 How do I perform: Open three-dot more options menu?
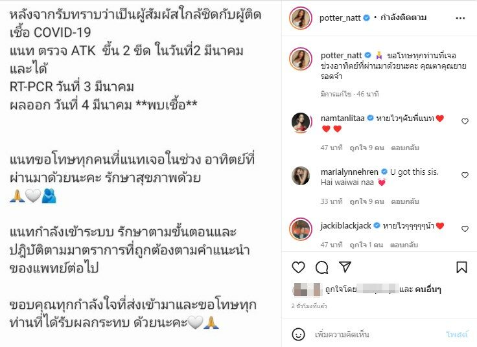click(x=460, y=18)
